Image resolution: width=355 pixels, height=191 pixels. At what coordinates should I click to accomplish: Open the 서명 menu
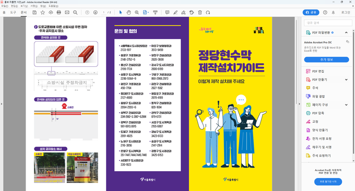pyautogui.click(x=34, y=6)
